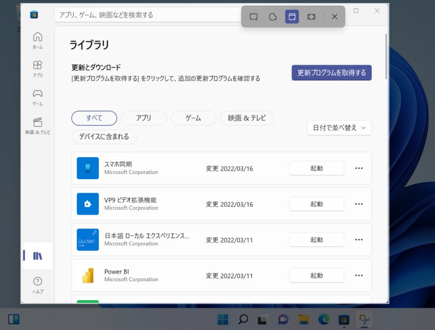Open more options for Power BI
The height and width of the screenshot is (330, 435).
pos(359,276)
